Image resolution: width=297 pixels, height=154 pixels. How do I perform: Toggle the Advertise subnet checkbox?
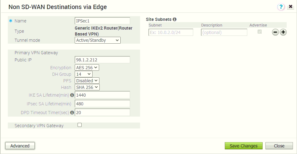[259, 32]
